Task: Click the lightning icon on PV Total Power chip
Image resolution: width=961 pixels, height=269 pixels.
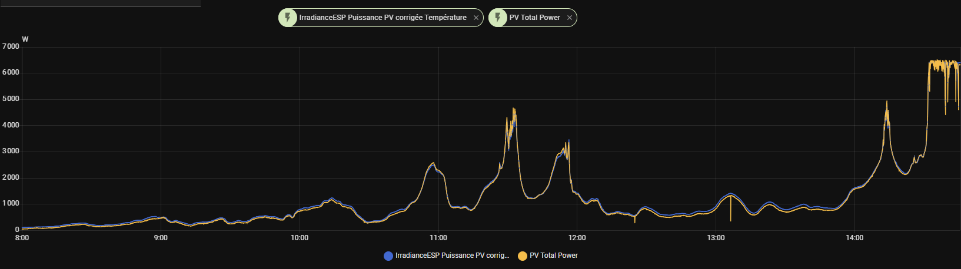Action: [x=498, y=18]
